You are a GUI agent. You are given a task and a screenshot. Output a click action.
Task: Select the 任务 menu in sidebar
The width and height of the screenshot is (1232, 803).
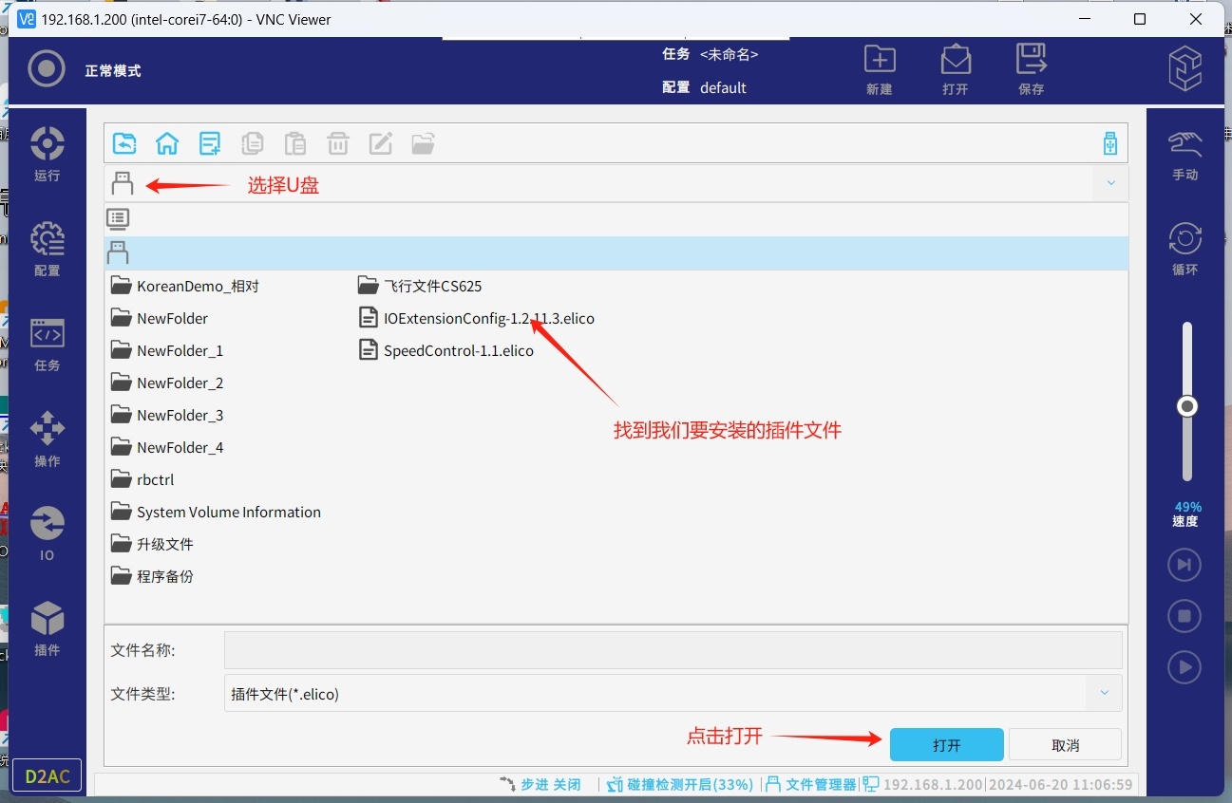(47, 345)
